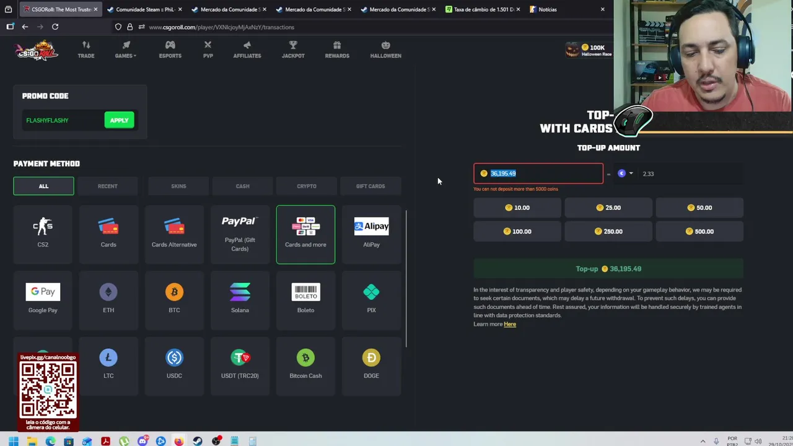Open the 100K Halloween Race banner
793x446 pixels.
pyautogui.click(x=589, y=50)
